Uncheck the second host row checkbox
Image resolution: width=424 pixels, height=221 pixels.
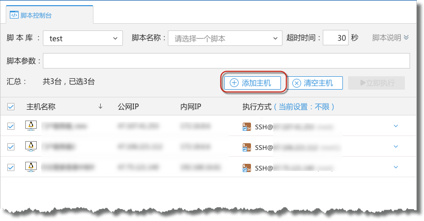11,146
